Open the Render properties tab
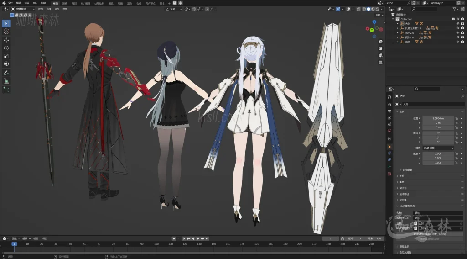 tap(389, 105)
